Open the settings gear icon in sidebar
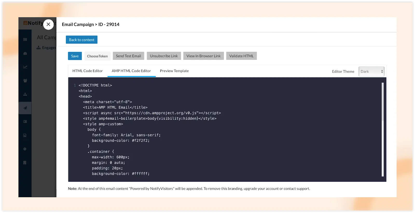This screenshot has width=415, height=213. pyautogui.click(x=25, y=149)
